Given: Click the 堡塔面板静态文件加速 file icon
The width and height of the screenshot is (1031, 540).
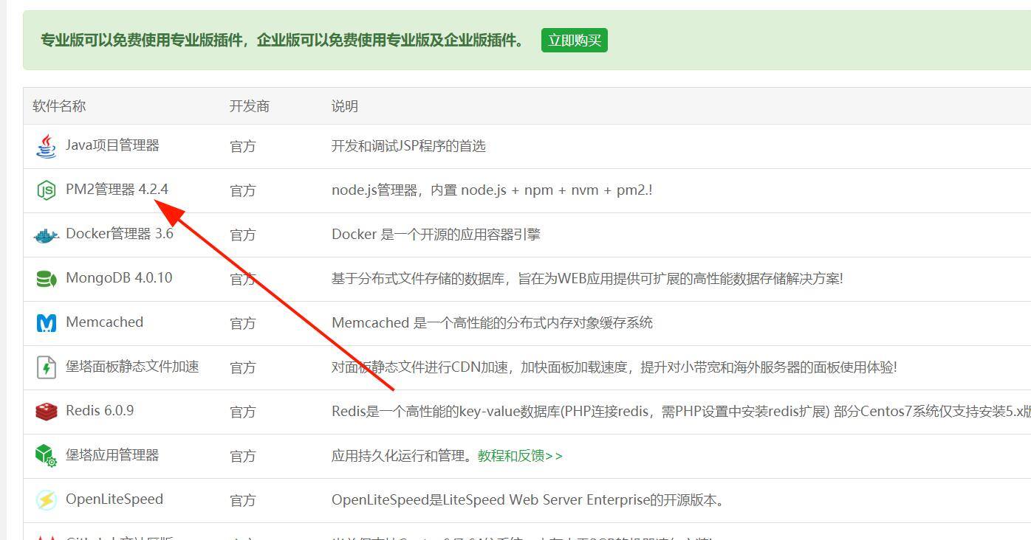Looking at the screenshot, I should tap(46, 367).
